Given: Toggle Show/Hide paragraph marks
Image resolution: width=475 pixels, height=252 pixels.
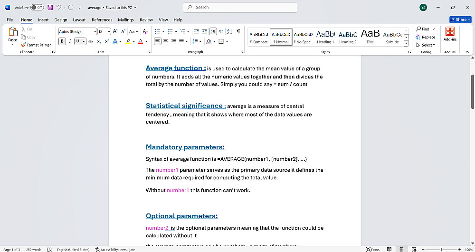Looking at the screenshot, I should (x=238, y=31).
